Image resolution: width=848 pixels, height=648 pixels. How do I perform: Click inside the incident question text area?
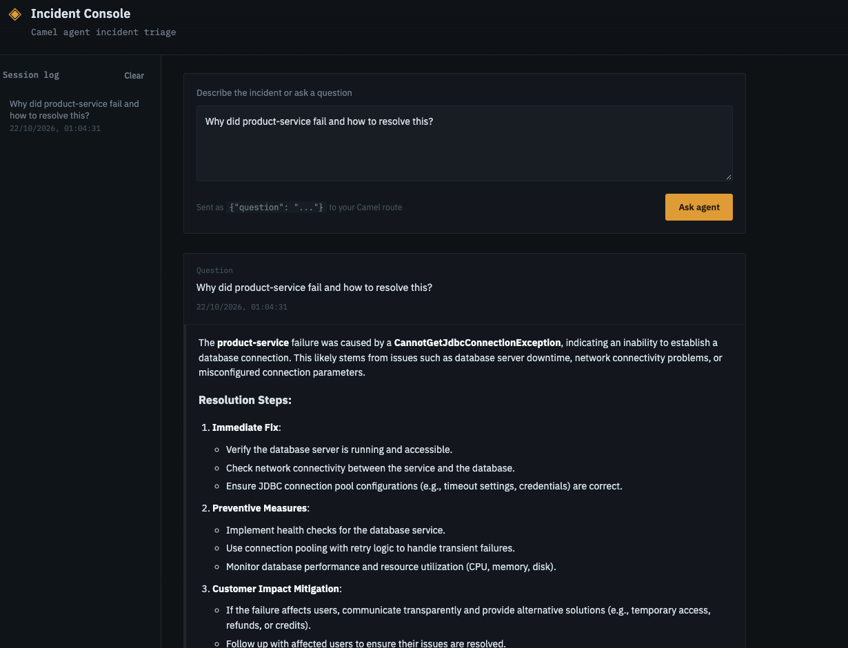[465, 143]
